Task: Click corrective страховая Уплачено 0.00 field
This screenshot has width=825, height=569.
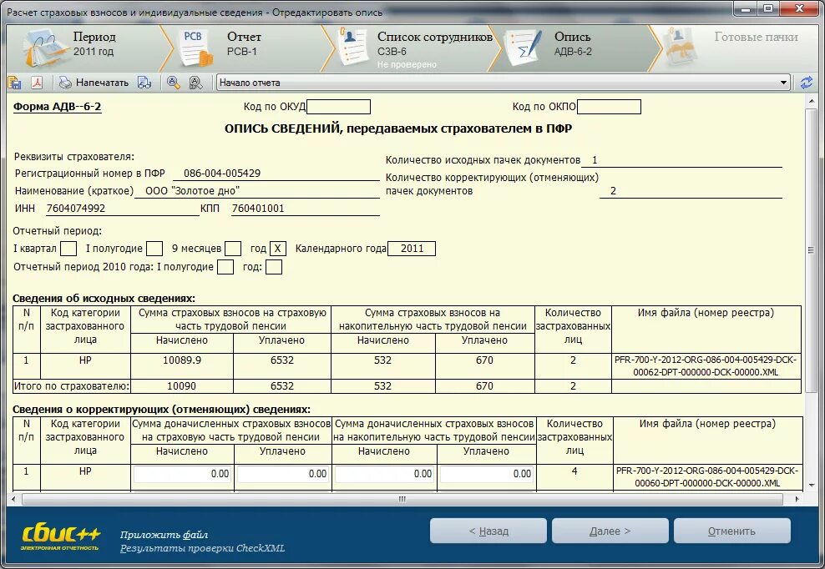Action: [x=283, y=474]
